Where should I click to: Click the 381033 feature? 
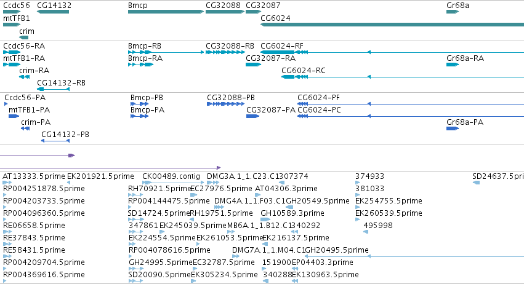(x=357, y=195)
